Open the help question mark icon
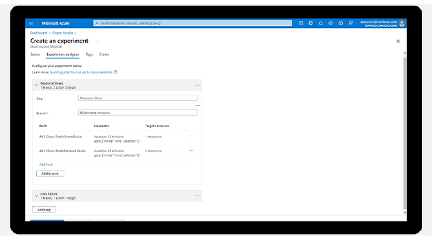The image size is (432, 241). (x=340, y=23)
